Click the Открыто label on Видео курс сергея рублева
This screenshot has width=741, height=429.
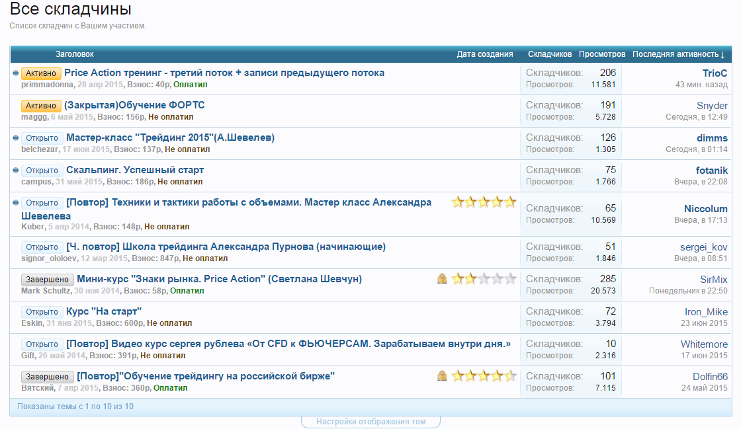42,344
